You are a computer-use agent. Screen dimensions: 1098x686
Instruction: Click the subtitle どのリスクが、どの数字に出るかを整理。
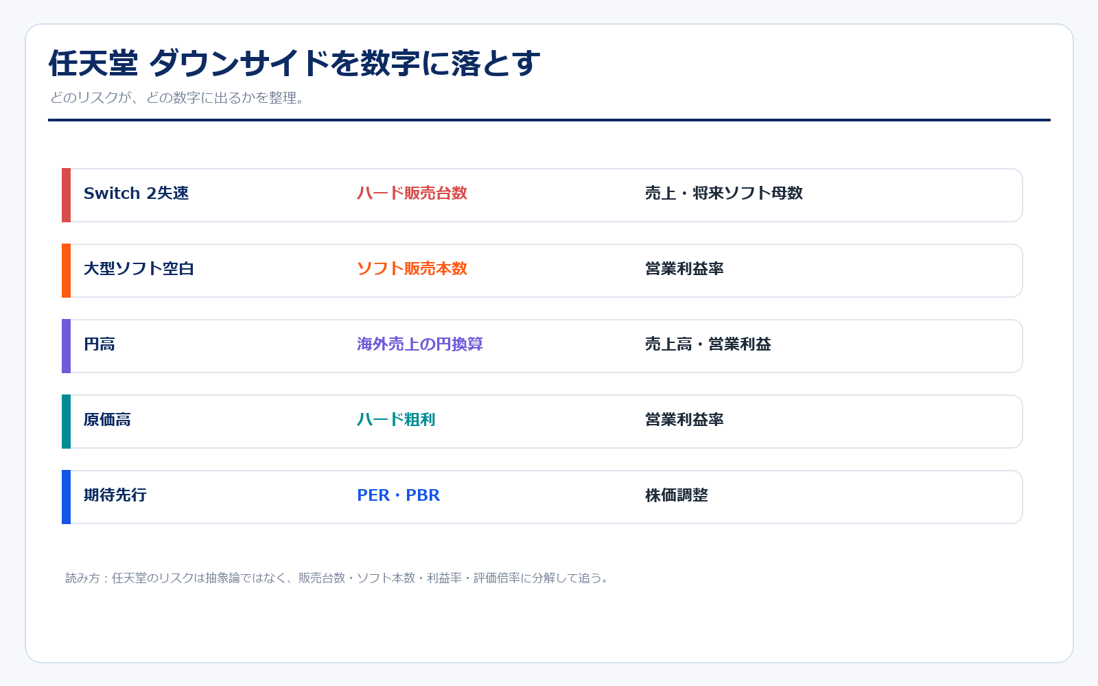tap(177, 98)
